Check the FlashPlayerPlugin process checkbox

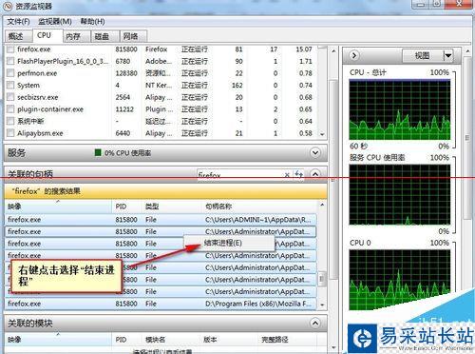[10, 61]
